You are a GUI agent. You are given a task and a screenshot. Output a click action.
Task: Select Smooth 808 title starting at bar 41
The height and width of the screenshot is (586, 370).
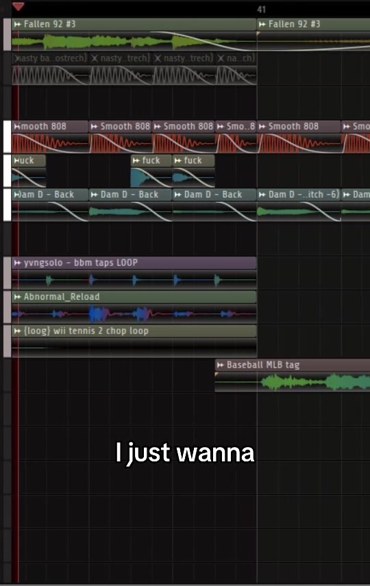(294, 127)
